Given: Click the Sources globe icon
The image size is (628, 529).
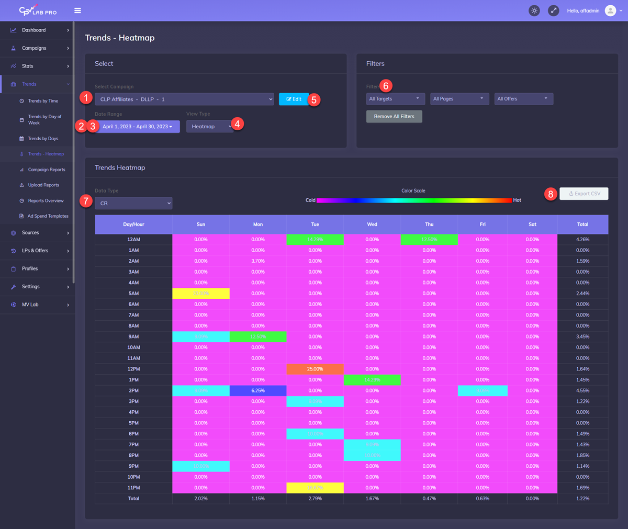Looking at the screenshot, I should (12, 232).
